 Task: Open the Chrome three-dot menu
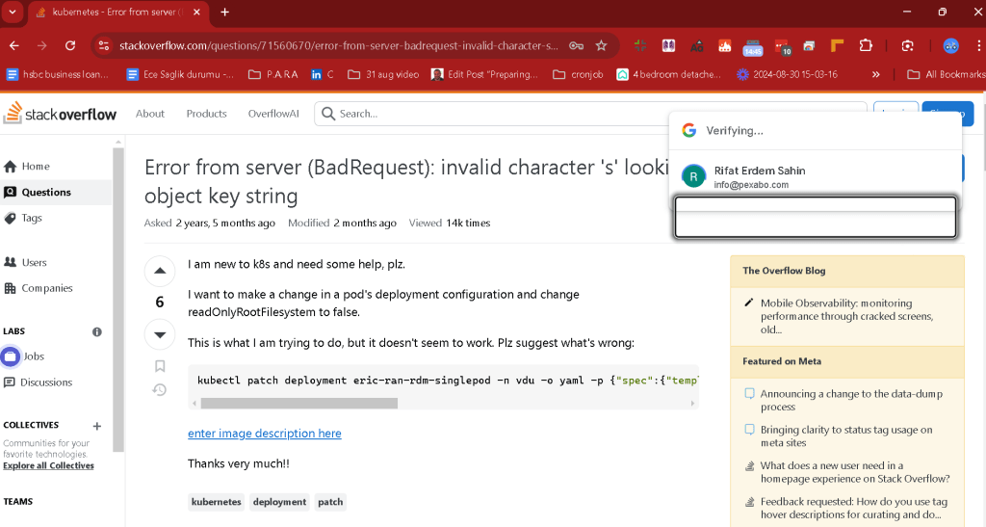click(x=979, y=46)
